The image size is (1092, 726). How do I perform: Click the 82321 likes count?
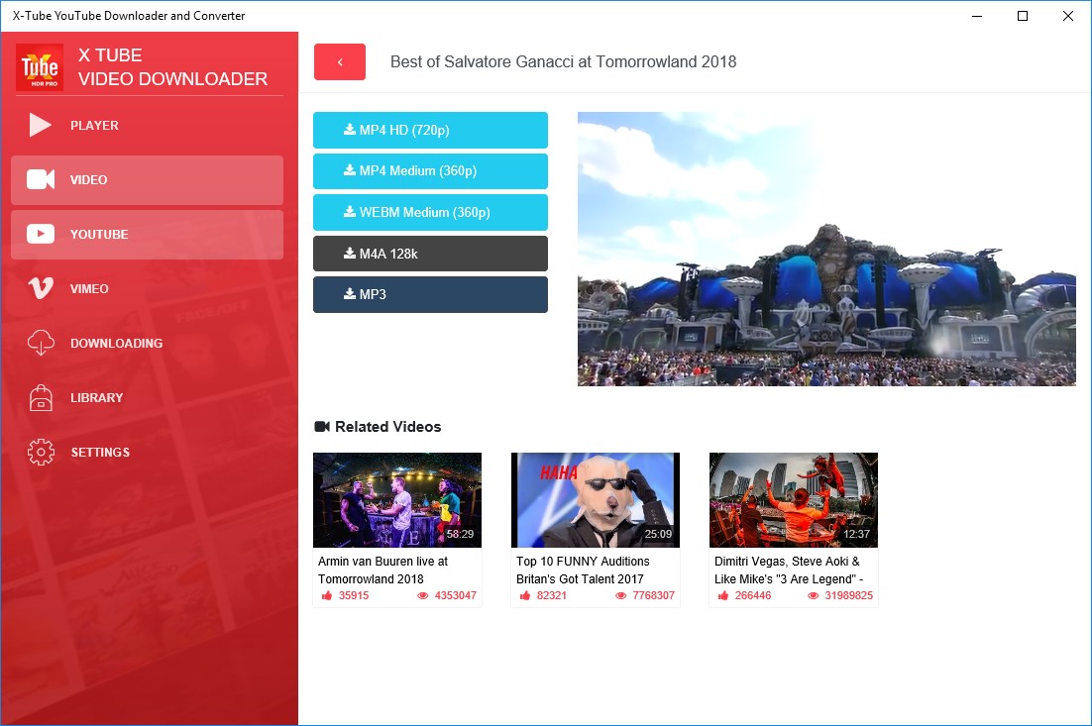[x=552, y=596]
